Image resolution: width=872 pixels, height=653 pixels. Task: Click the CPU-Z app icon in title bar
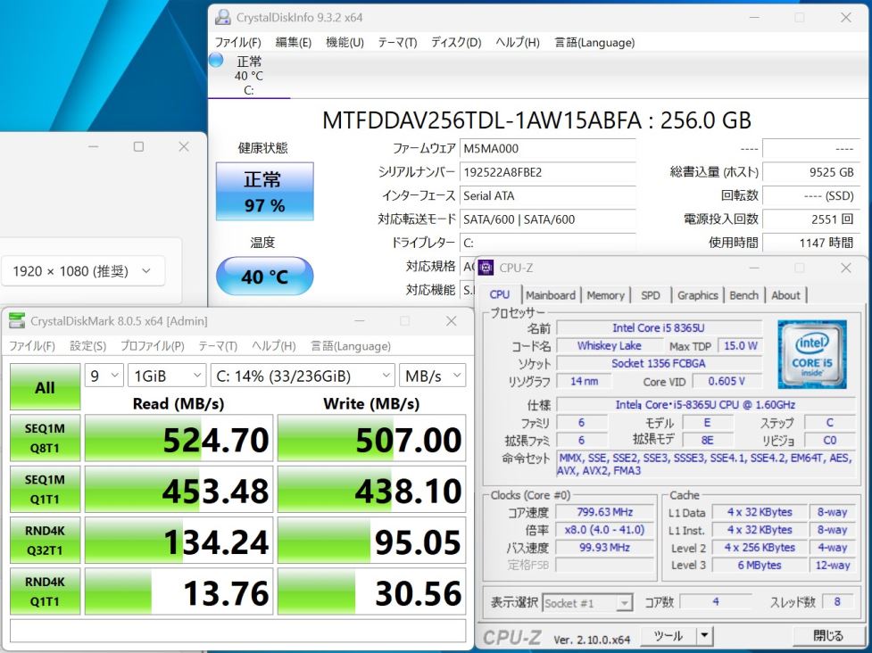486,268
